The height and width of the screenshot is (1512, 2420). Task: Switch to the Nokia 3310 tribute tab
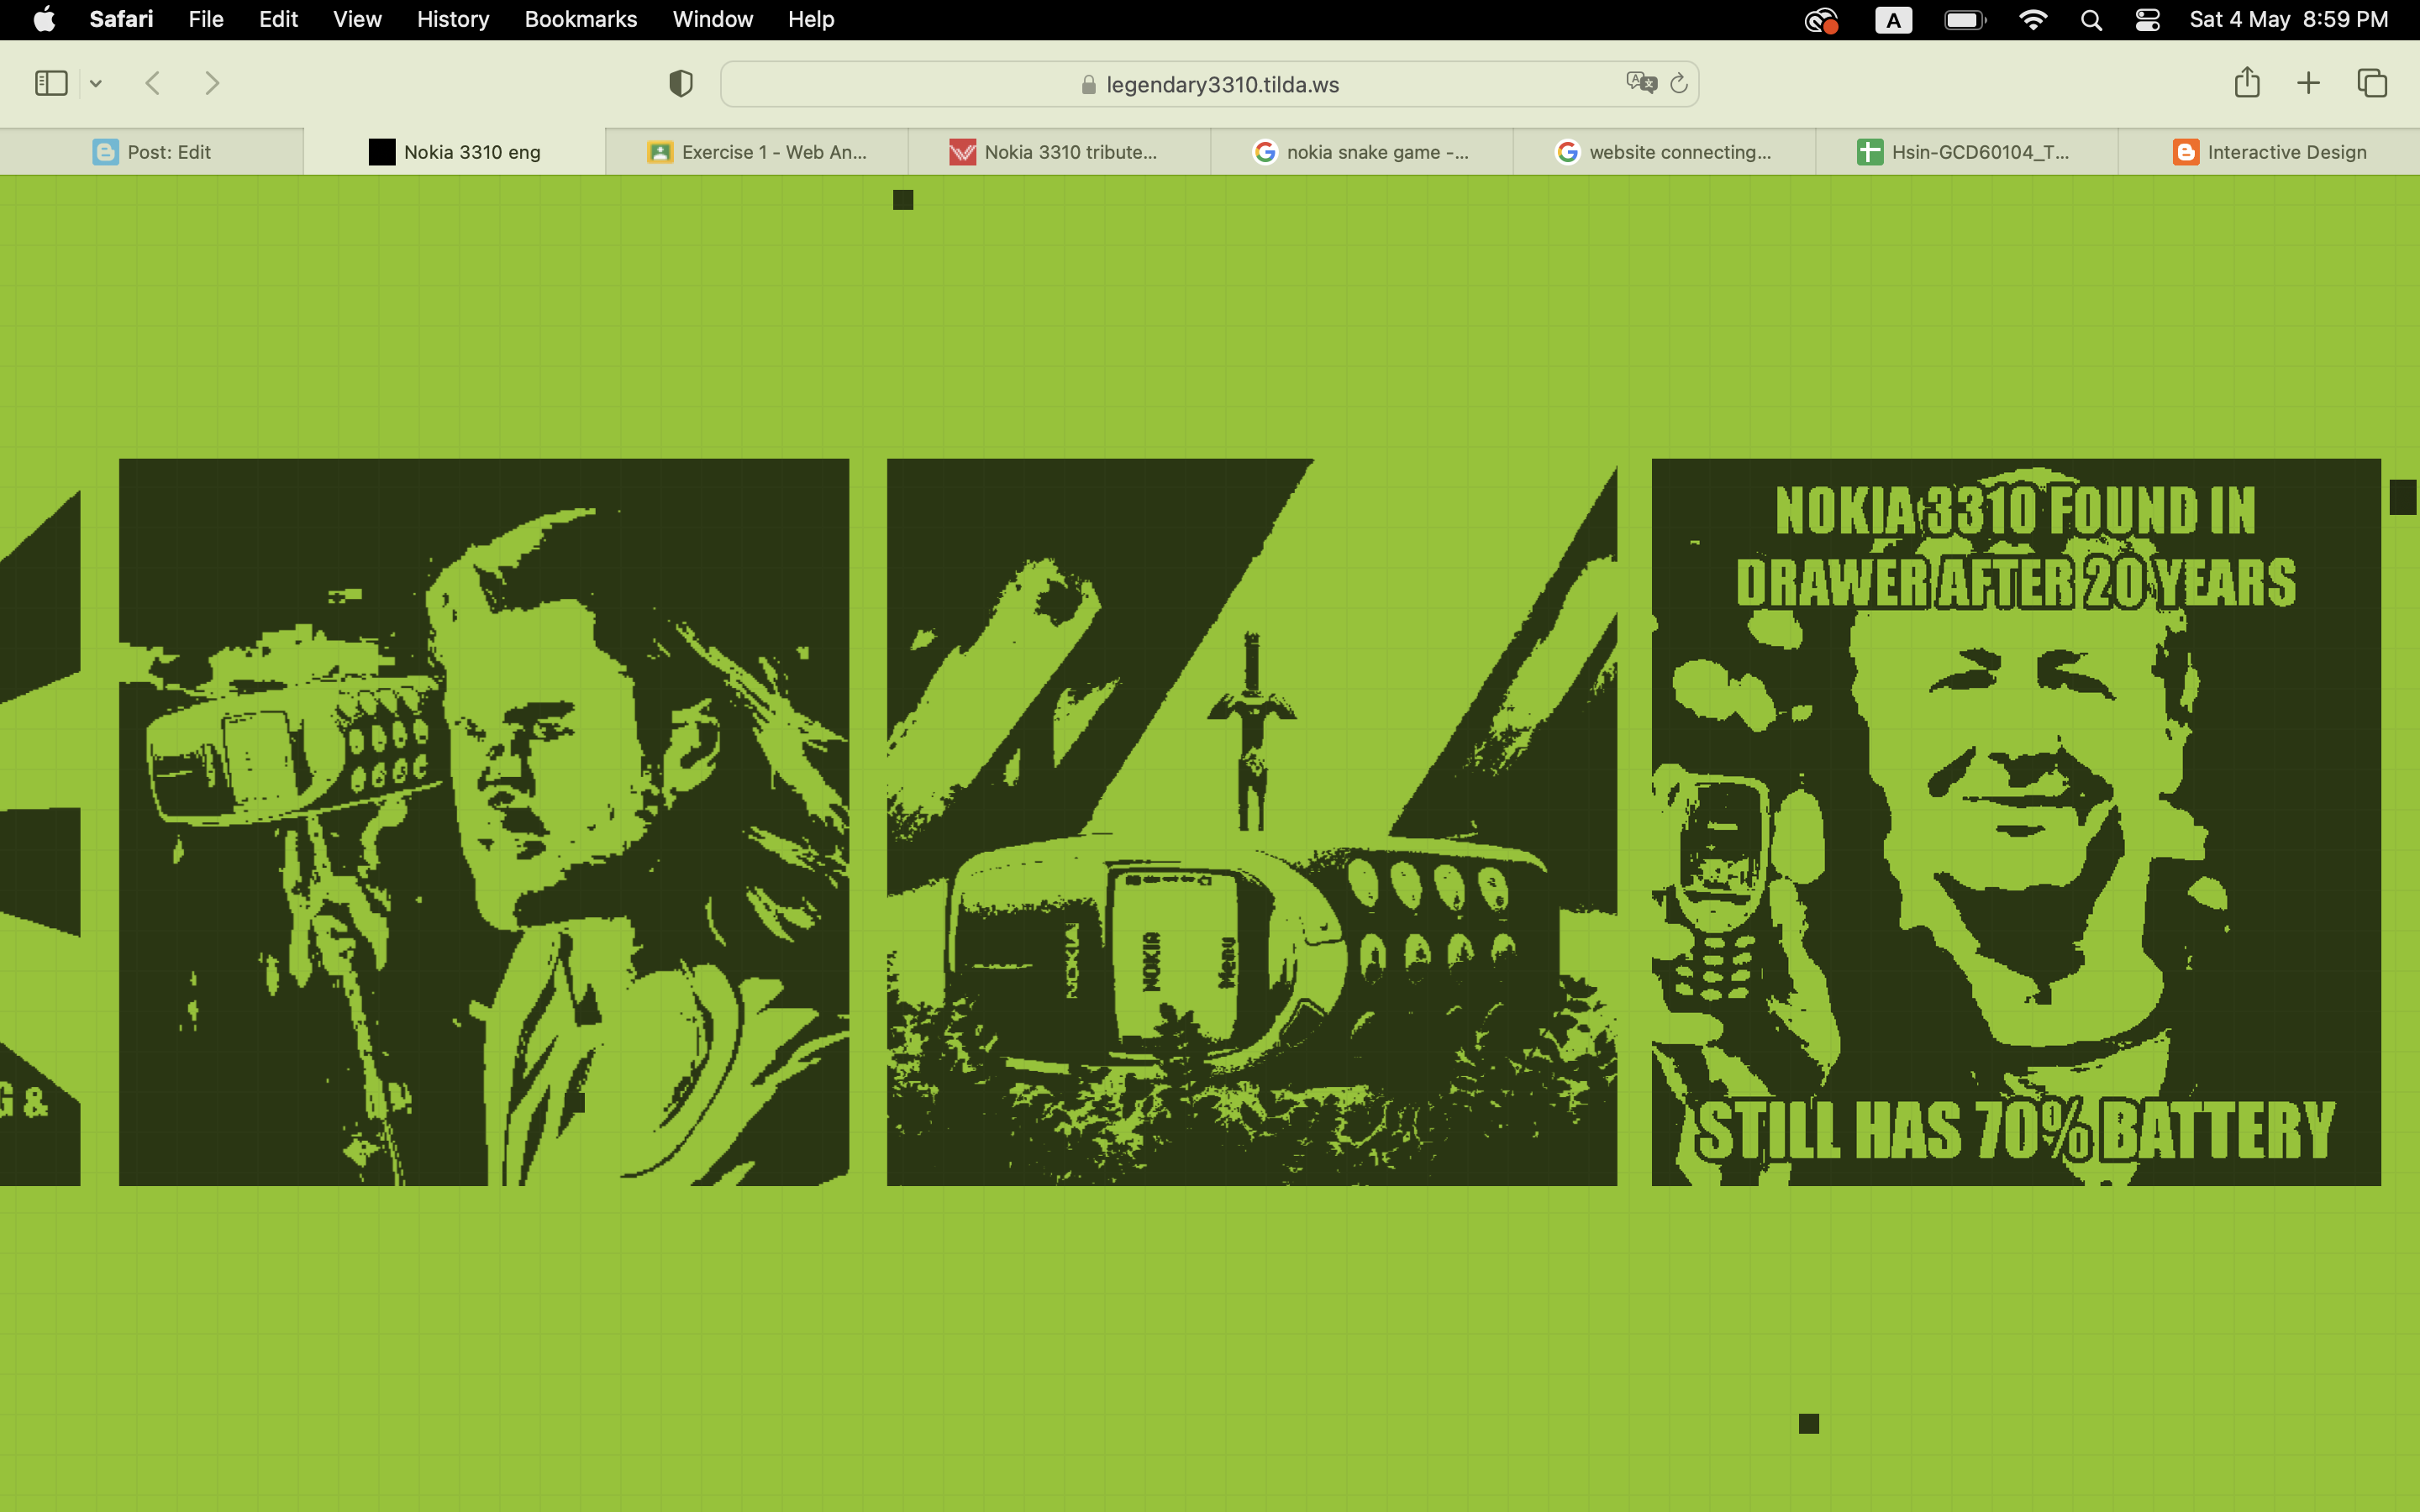click(x=1058, y=152)
